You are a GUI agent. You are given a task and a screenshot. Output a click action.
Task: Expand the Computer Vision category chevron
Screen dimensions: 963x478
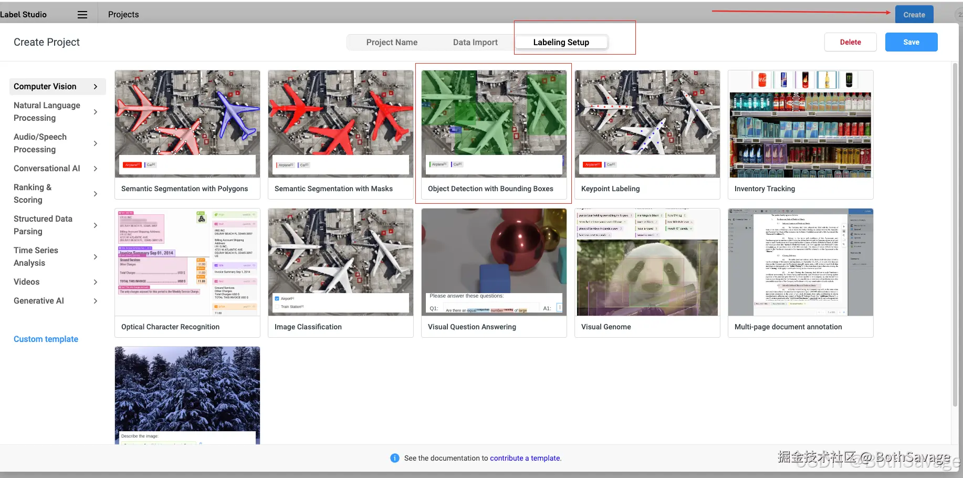click(x=95, y=87)
